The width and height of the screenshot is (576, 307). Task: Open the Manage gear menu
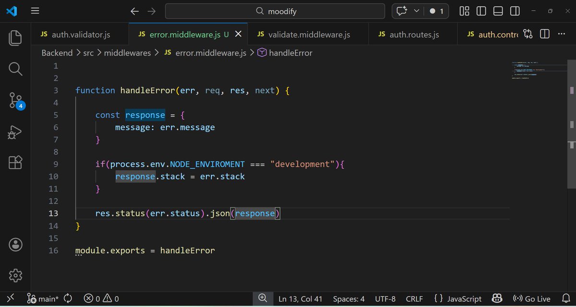pyautogui.click(x=15, y=275)
